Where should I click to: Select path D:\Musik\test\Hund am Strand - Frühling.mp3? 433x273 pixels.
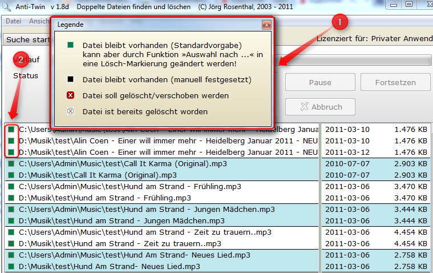pos(104,198)
